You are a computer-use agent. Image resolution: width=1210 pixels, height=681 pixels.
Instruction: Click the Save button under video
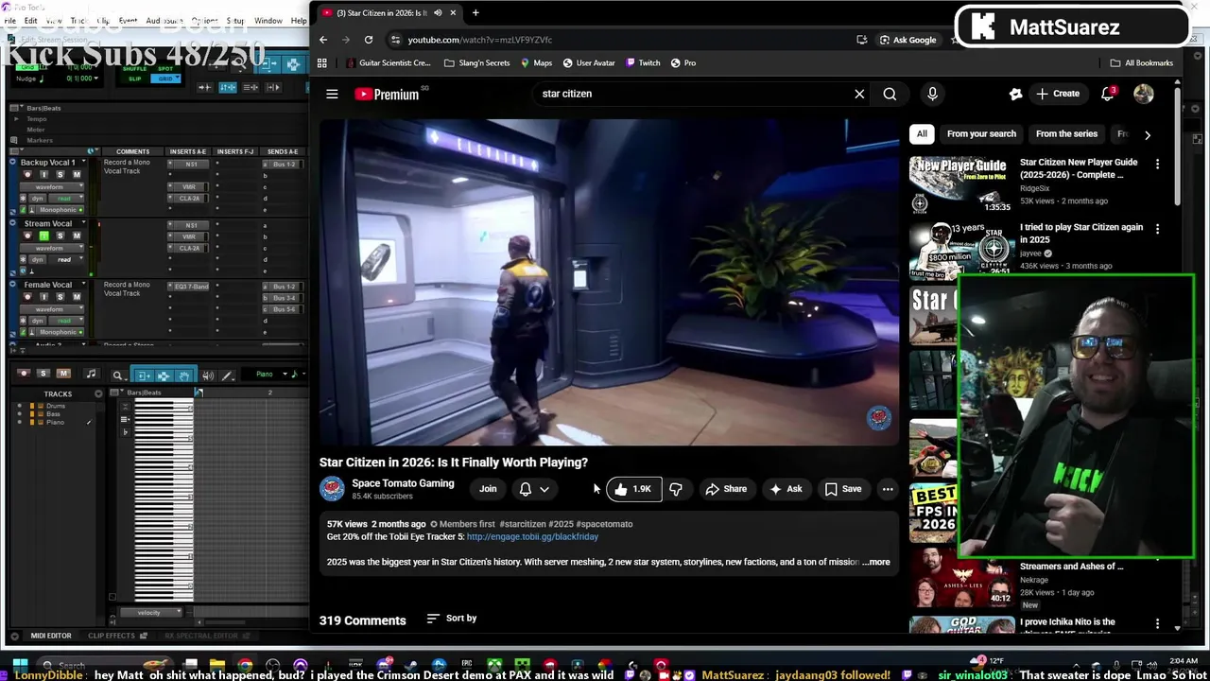click(843, 489)
